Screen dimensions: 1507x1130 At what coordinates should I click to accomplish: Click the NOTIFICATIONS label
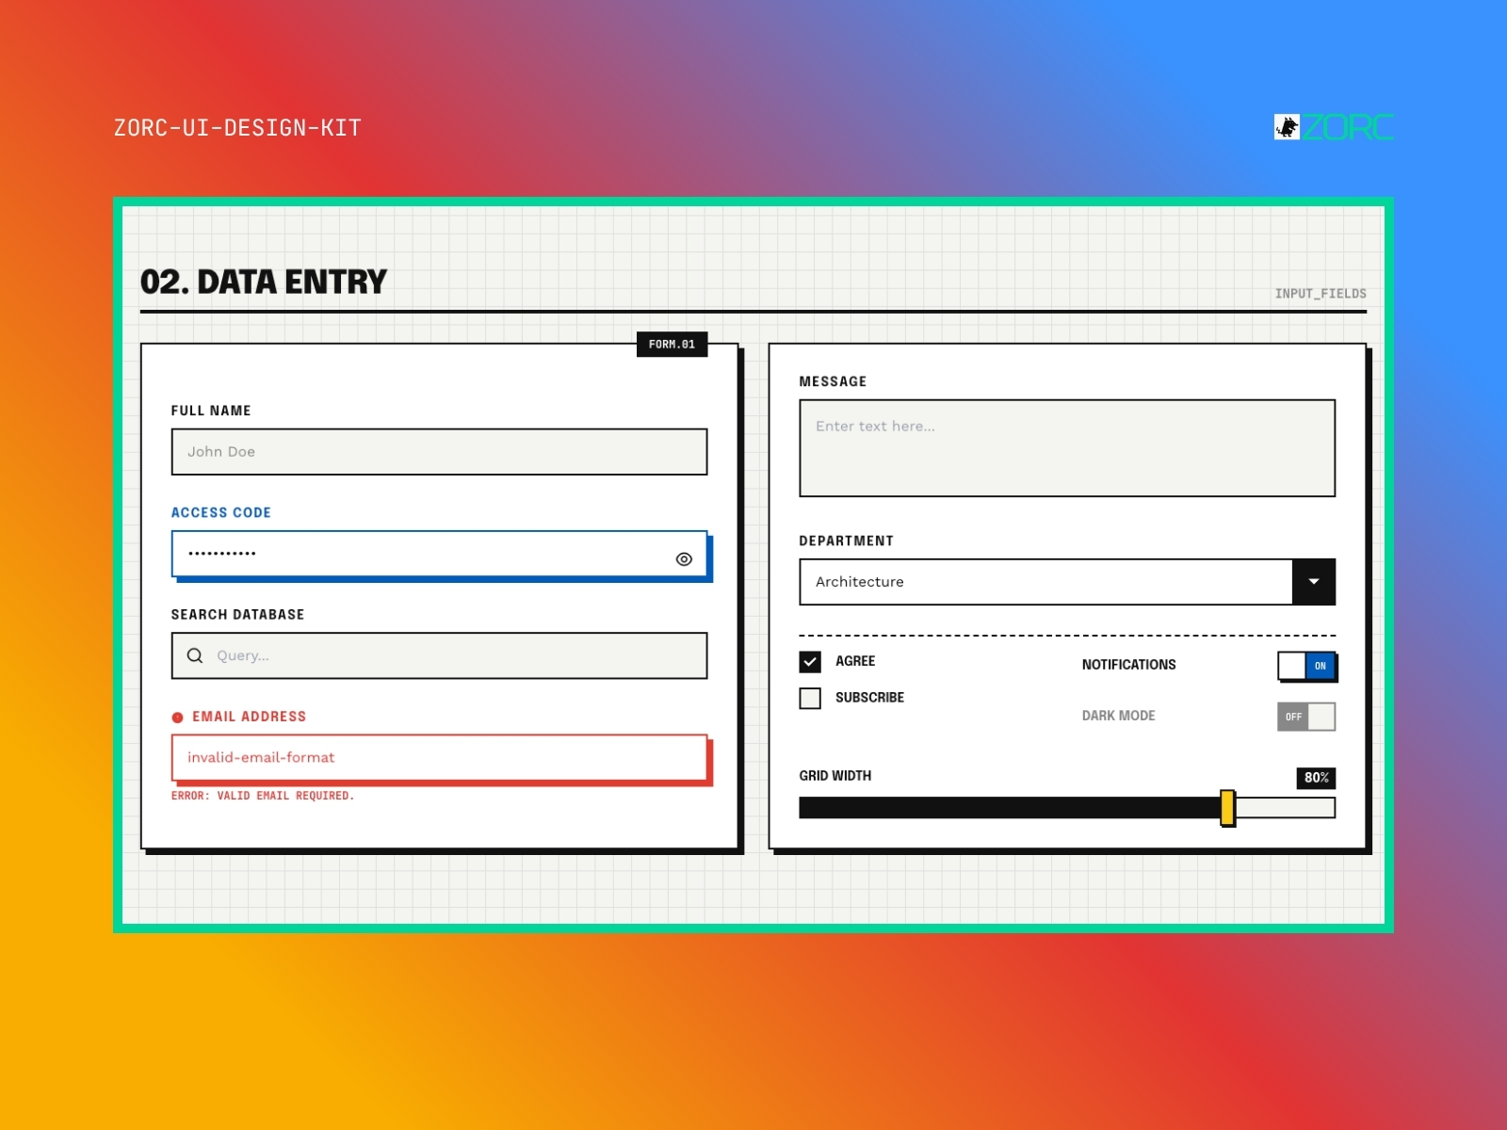coord(1128,665)
